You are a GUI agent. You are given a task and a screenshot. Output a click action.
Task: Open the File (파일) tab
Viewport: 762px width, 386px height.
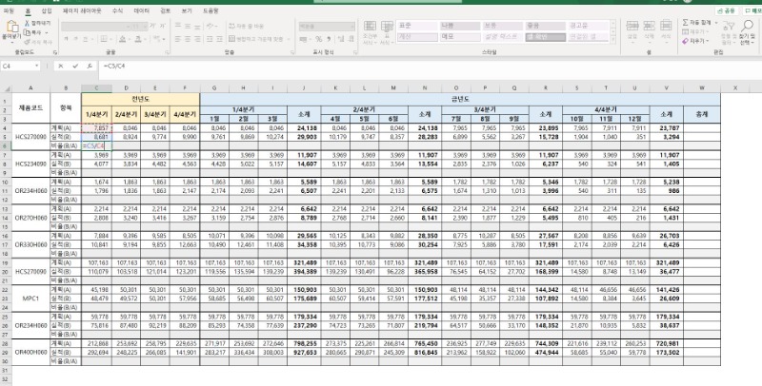[9, 10]
